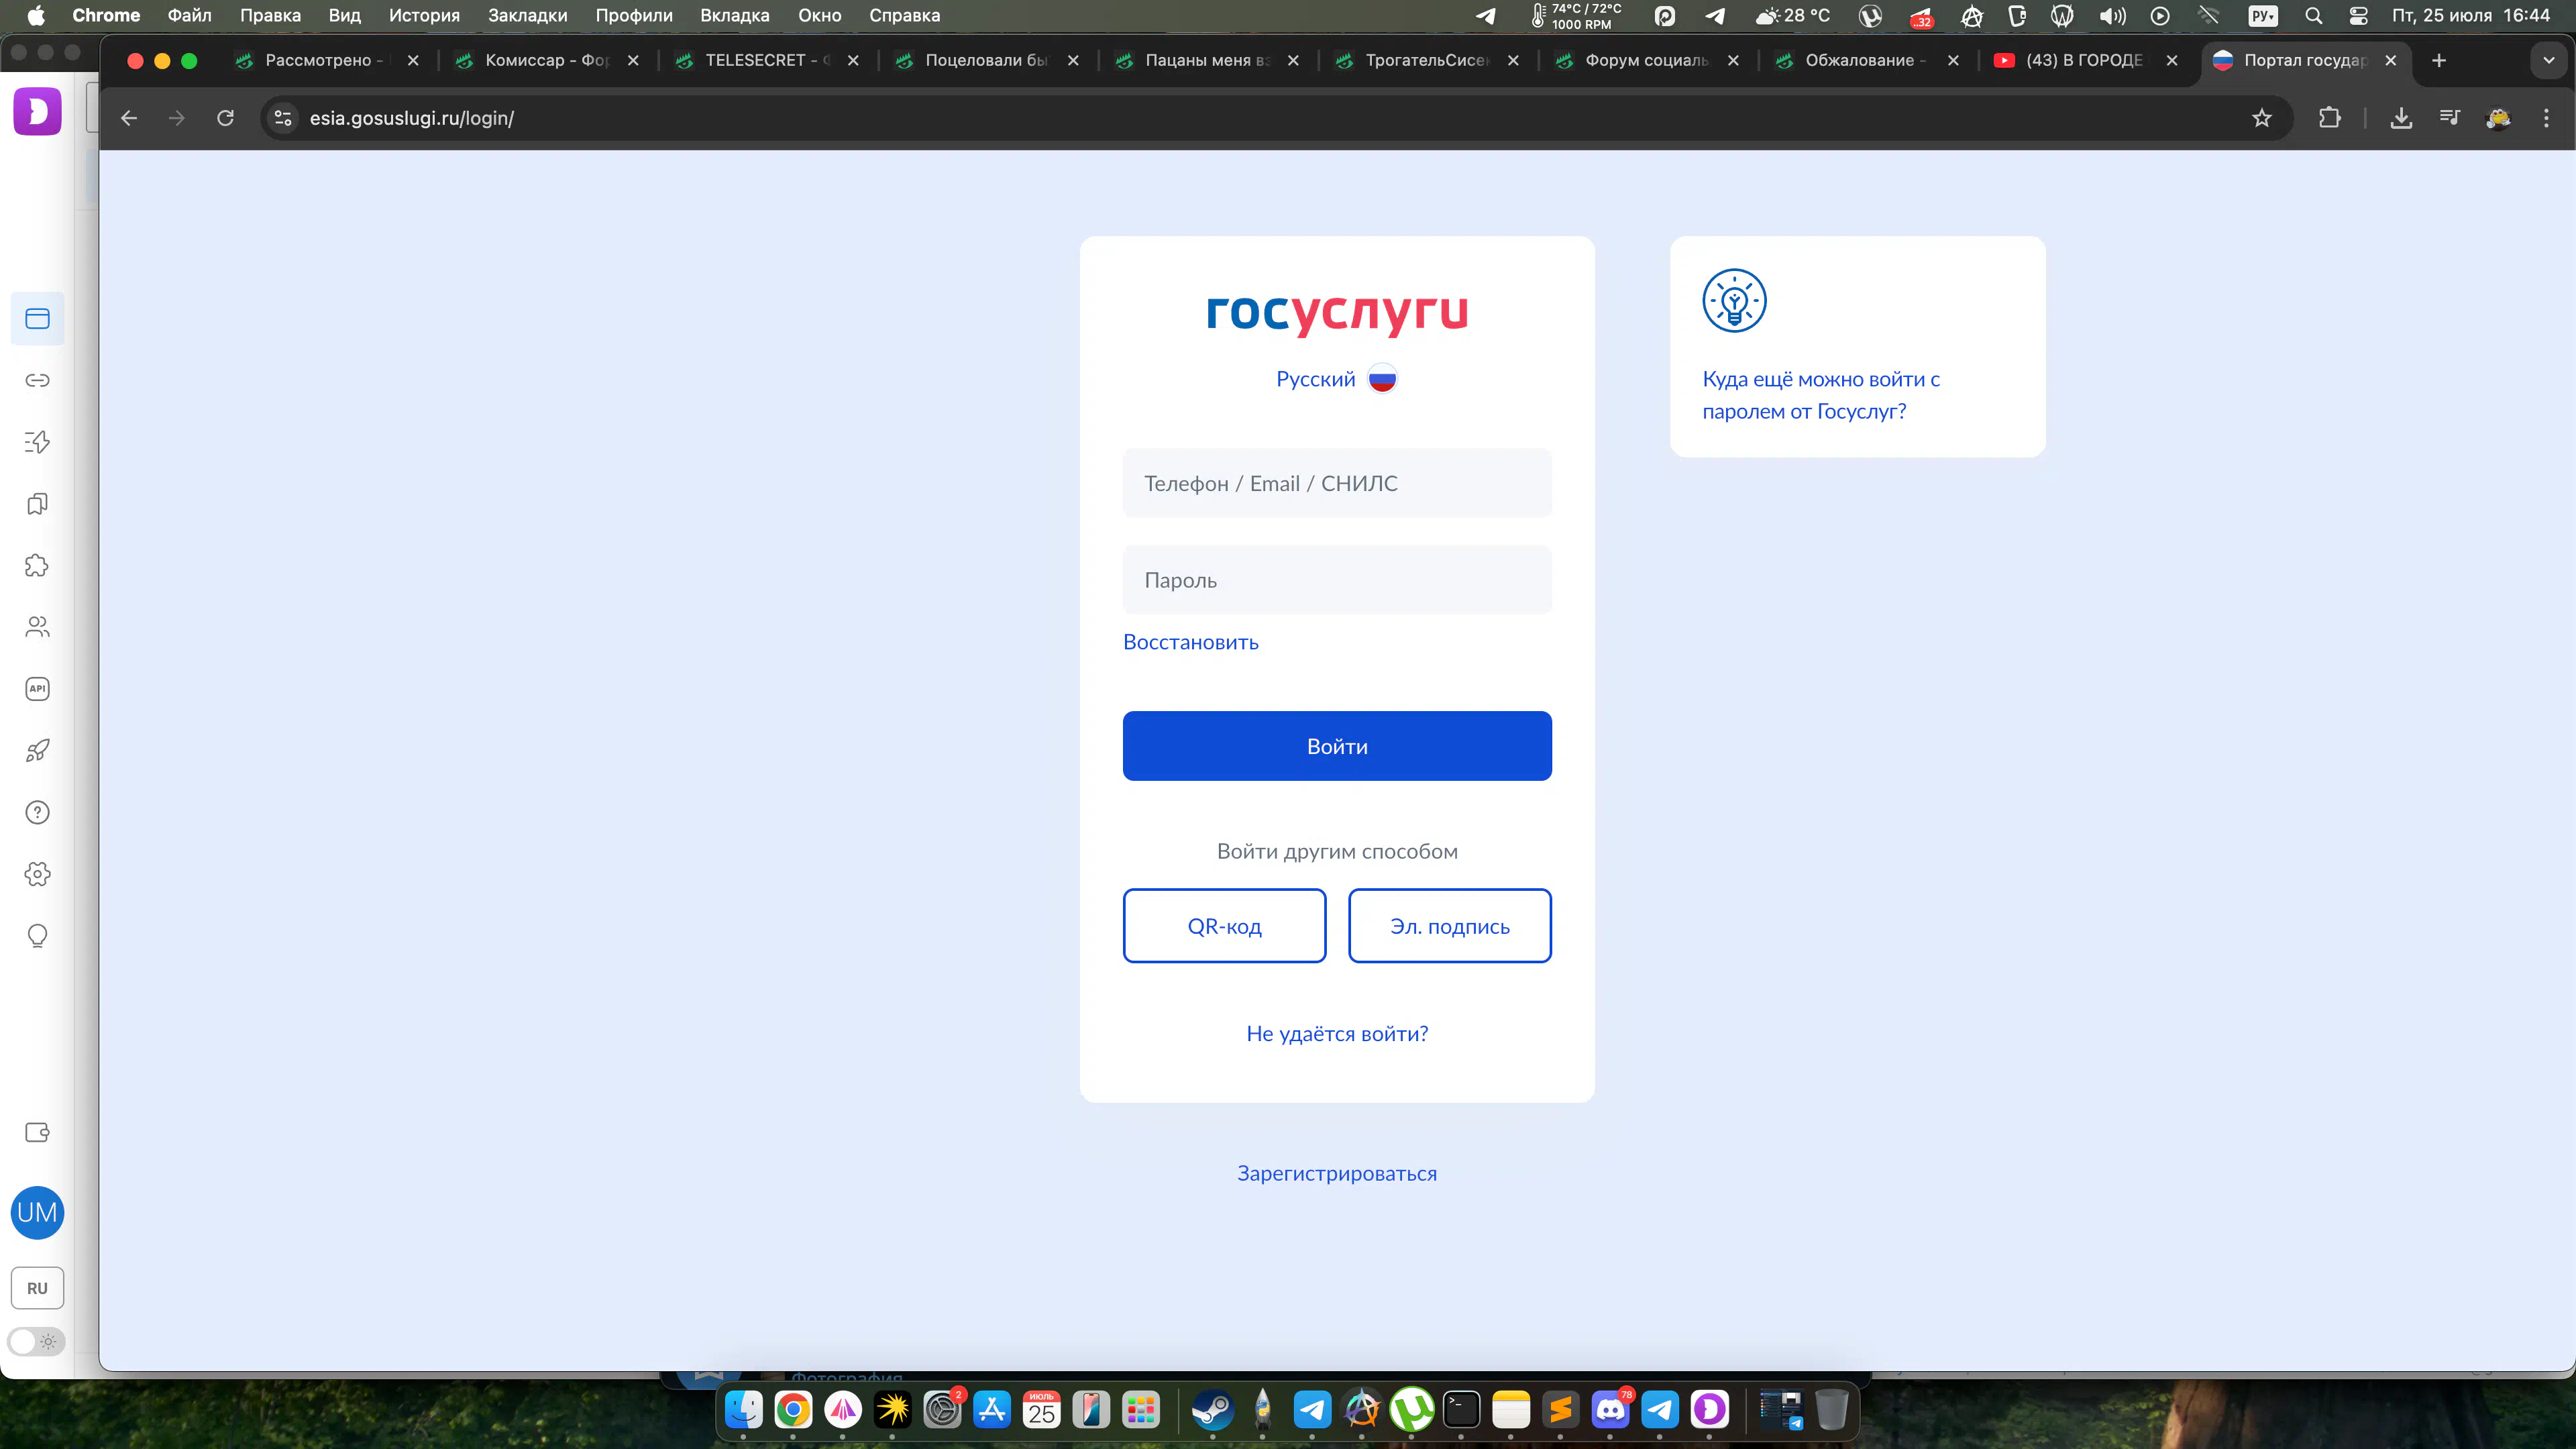Click the link chain icon in sidebar
This screenshot has height=1449, width=2576.
click(37, 380)
